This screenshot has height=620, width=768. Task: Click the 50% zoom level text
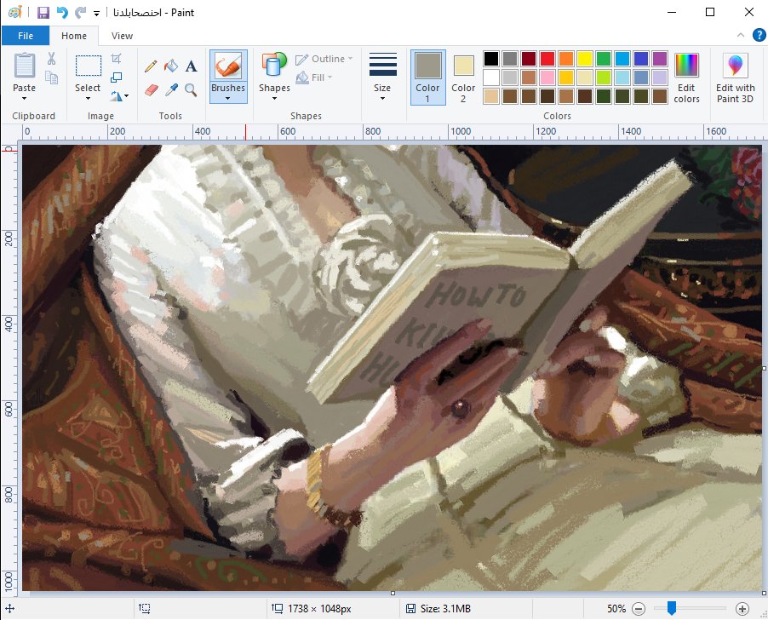click(616, 609)
